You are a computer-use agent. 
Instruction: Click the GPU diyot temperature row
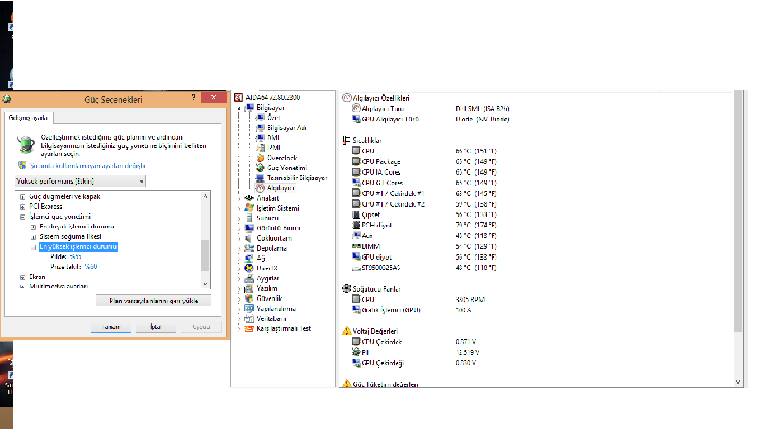(x=424, y=258)
